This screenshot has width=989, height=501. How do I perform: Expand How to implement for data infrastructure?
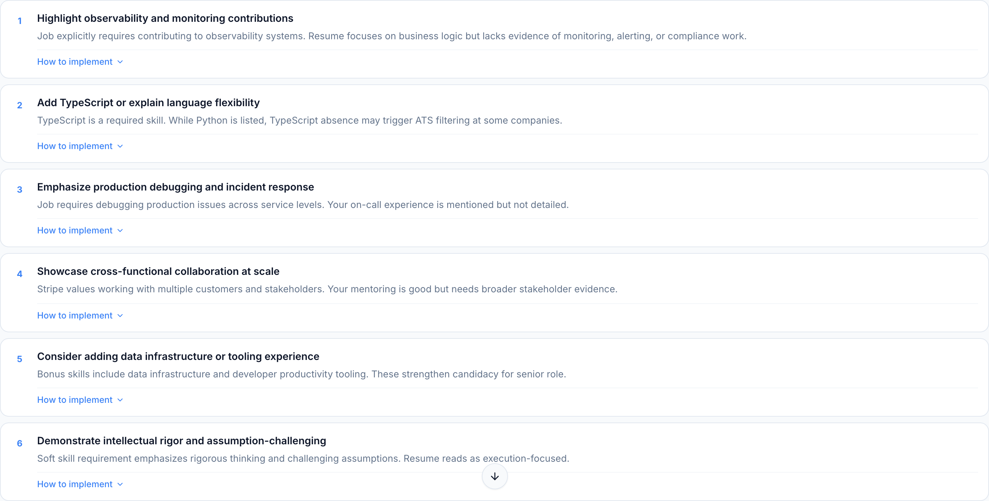pyautogui.click(x=75, y=400)
